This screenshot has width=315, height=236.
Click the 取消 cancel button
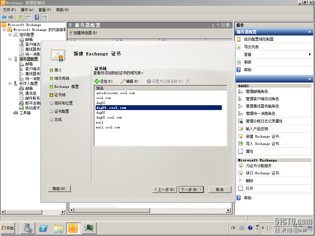click(219, 190)
